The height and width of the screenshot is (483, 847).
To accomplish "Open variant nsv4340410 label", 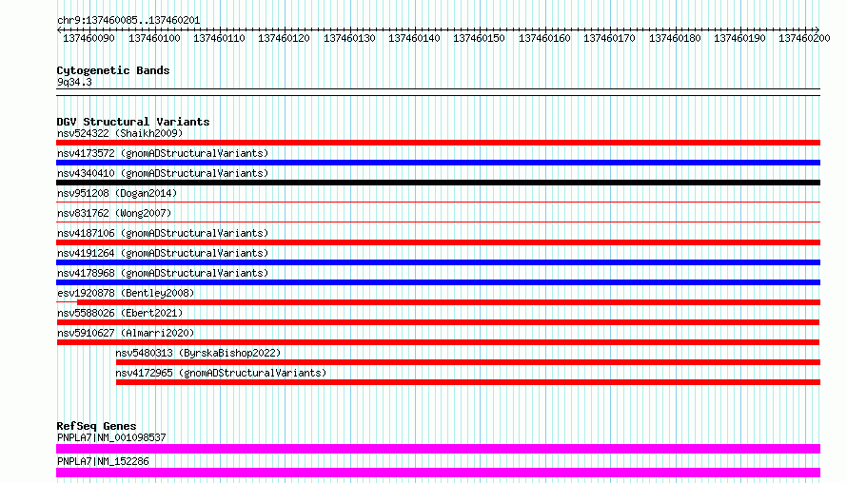I will (163, 173).
